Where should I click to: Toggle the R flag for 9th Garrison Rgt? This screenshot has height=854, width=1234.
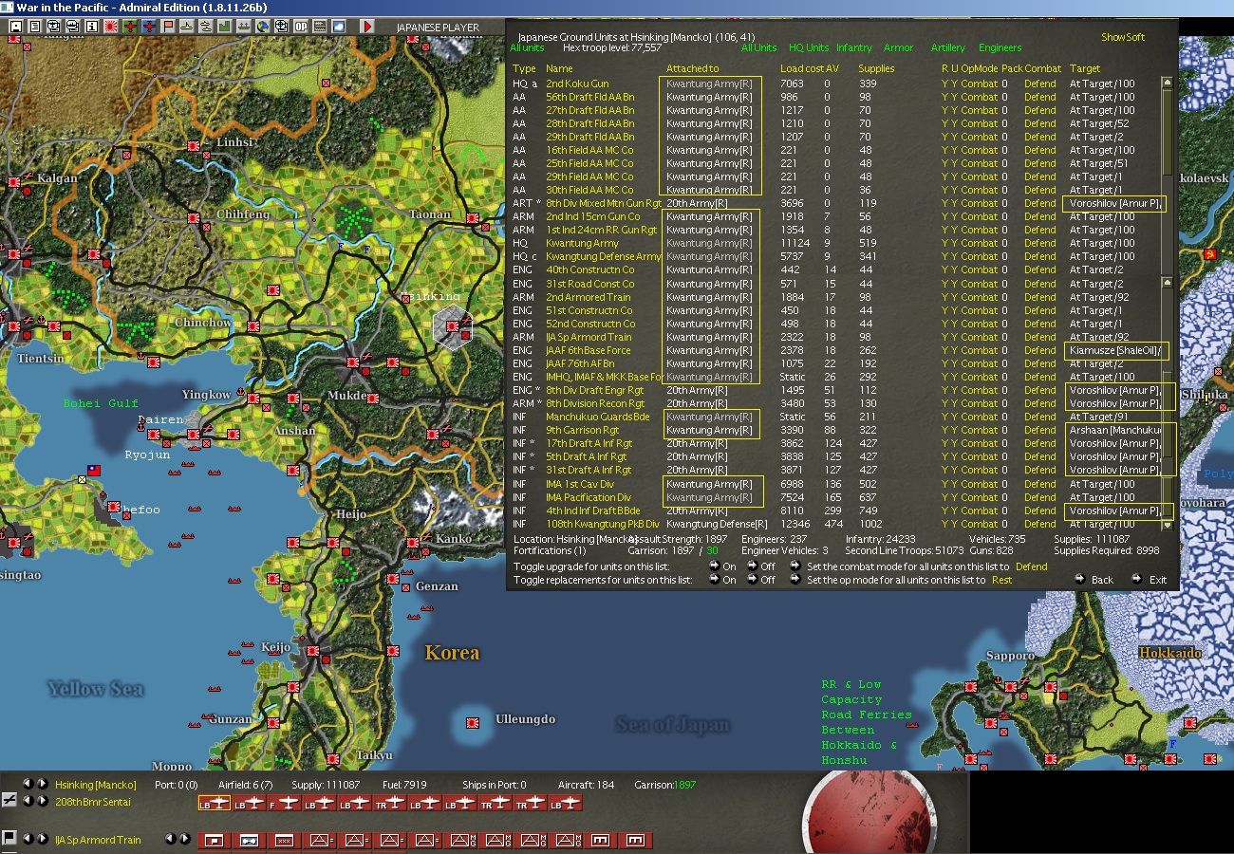coord(944,430)
